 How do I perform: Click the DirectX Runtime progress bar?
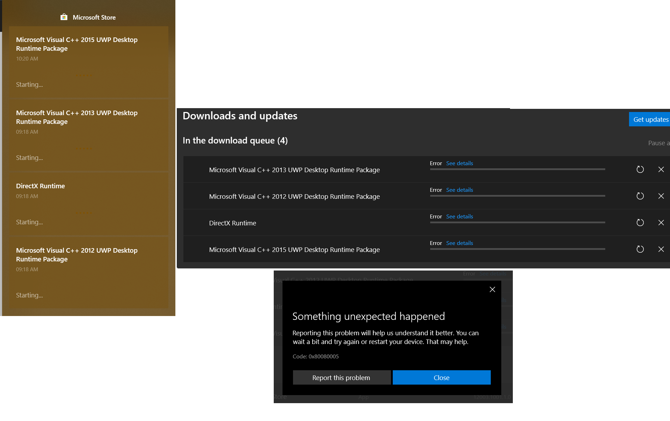[517, 223]
